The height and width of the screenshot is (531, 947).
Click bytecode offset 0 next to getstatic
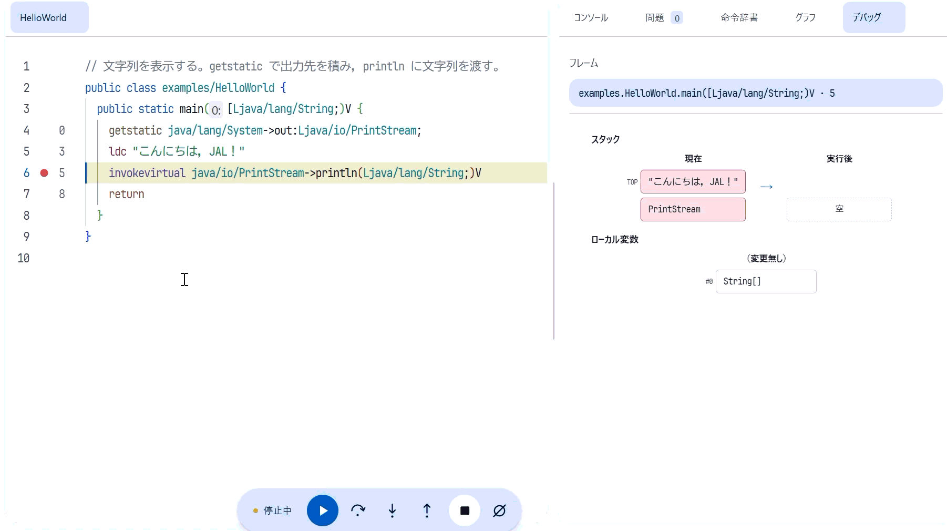(x=62, y=130)
